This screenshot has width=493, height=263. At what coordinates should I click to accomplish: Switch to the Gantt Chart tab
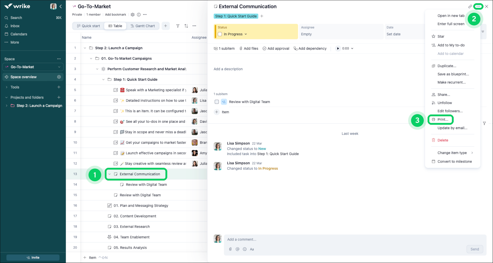point(143,26)
